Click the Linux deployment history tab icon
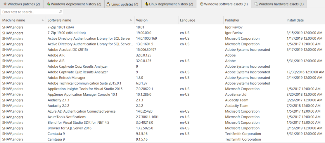 point(147,4)
